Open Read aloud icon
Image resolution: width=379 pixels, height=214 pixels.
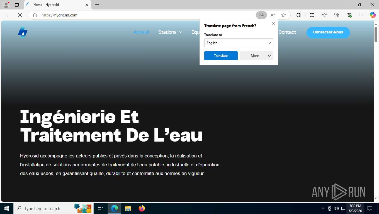(273, 15)
